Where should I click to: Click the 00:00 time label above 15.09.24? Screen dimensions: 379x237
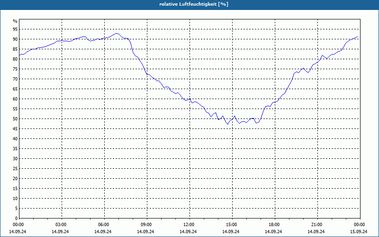point(359,225)
